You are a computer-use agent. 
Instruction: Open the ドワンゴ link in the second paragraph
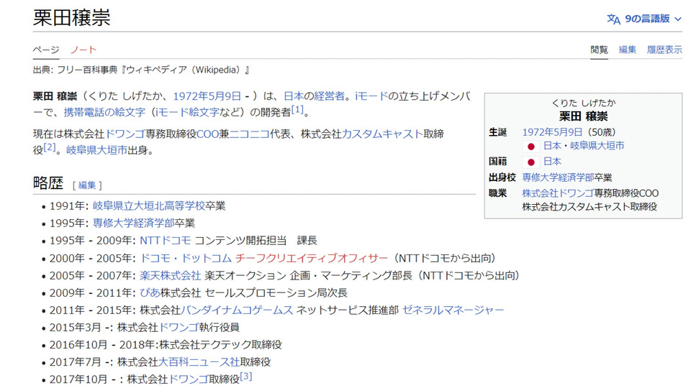[125, 134]
